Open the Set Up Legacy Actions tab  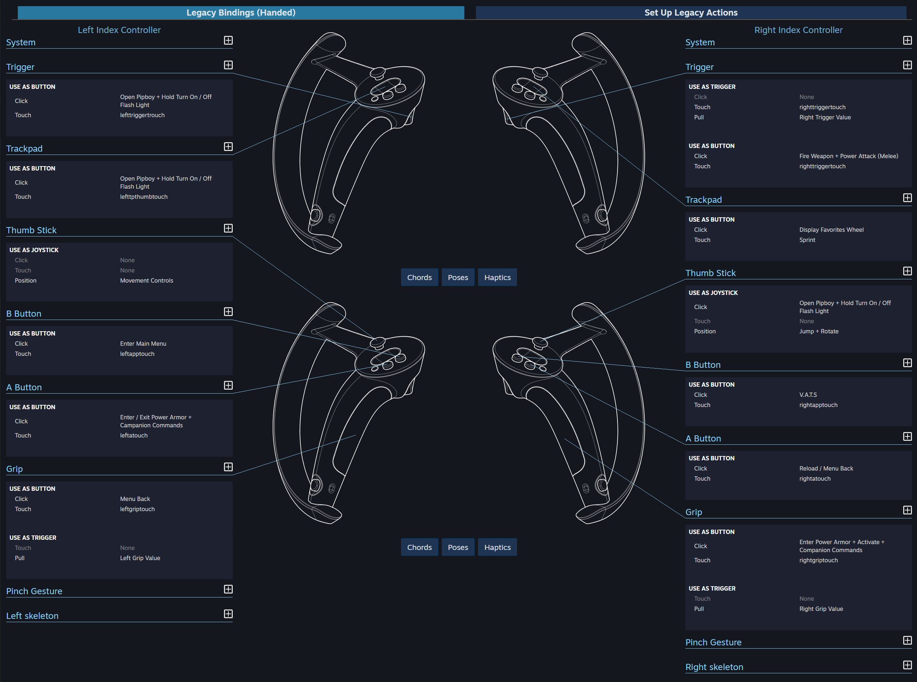coord(690,12)
